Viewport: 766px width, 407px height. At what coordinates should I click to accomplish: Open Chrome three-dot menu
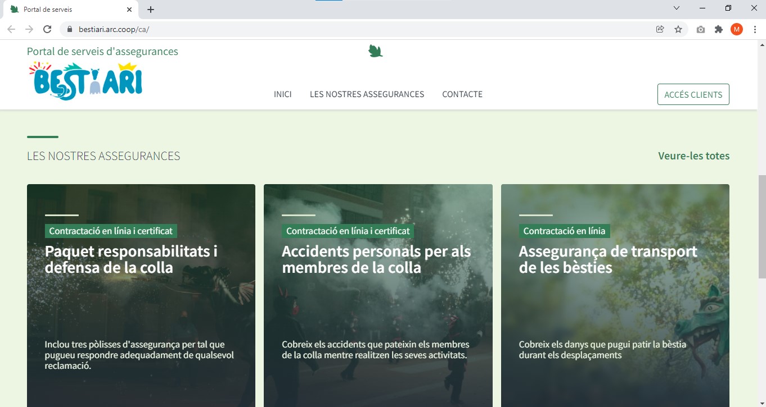754,29
